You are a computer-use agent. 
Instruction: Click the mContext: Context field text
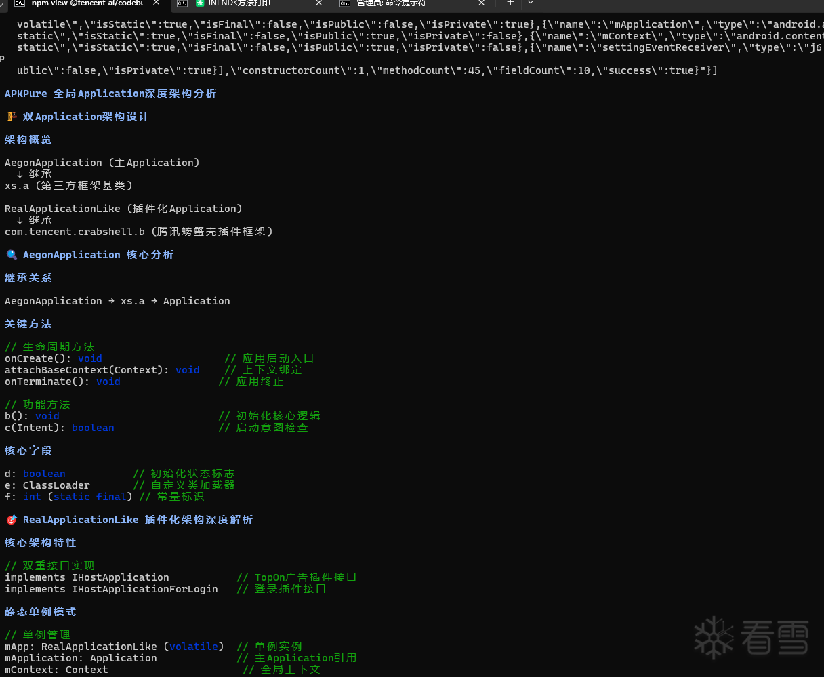(x=56, y=670)
